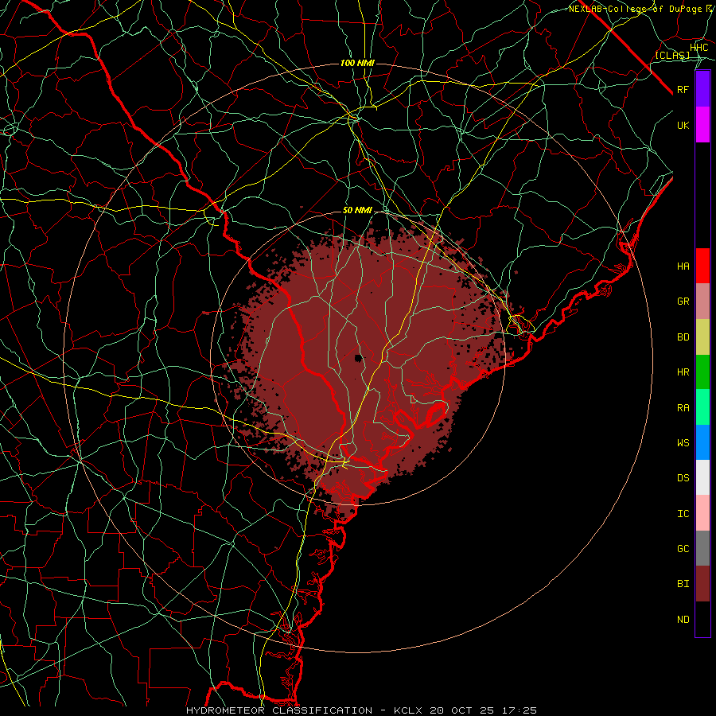Click the BD yellow legend swatch
Image resolution: width=716 pixels, height=716 pixels.
click(x=702, y=337)
